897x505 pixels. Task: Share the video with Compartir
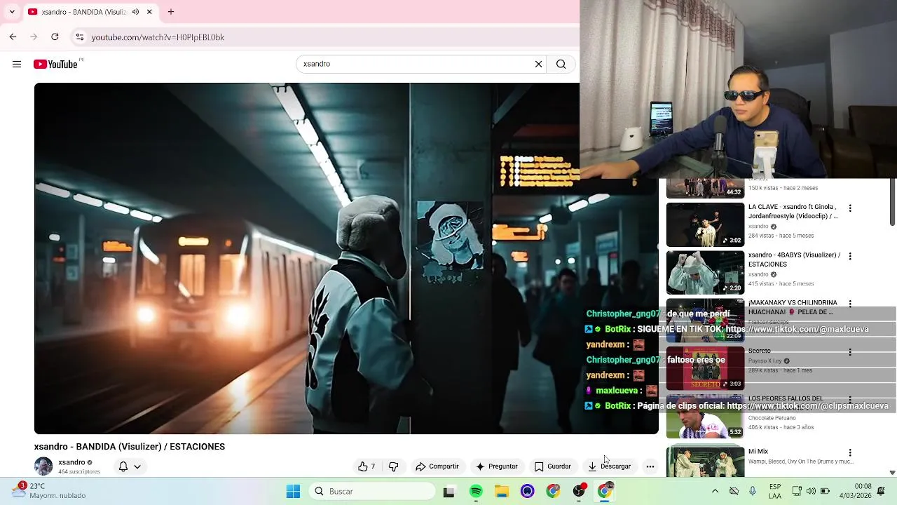437,466
